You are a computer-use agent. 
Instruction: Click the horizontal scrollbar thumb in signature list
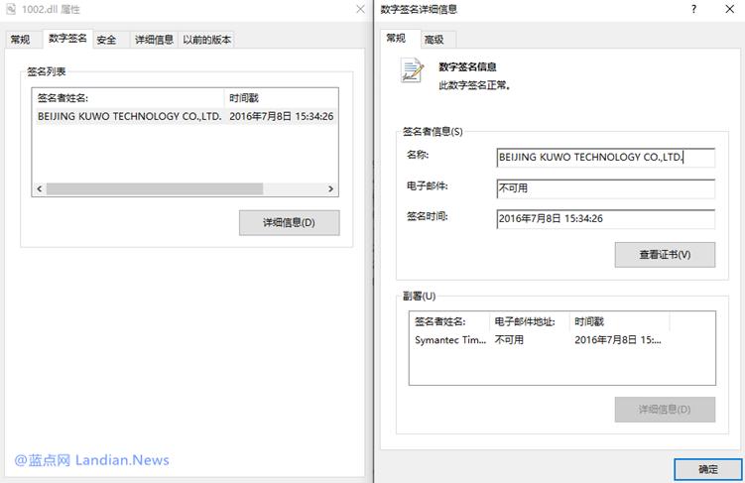pyautogui.click(x=155, y=189)
